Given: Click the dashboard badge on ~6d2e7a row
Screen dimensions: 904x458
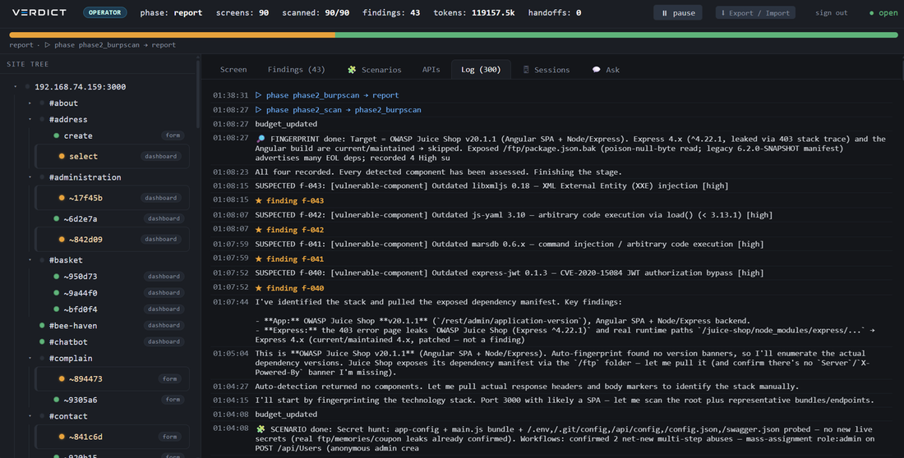Looking at the screenshot, I should 164,218.
